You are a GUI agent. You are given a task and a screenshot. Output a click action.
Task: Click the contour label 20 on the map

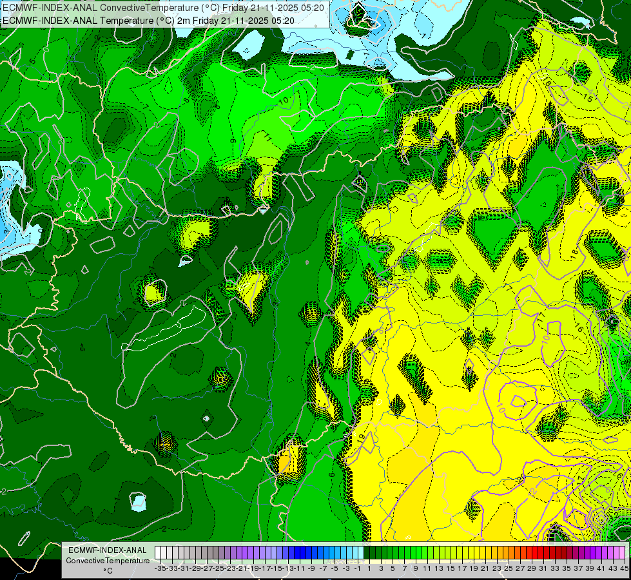click(x=521, y=478)
